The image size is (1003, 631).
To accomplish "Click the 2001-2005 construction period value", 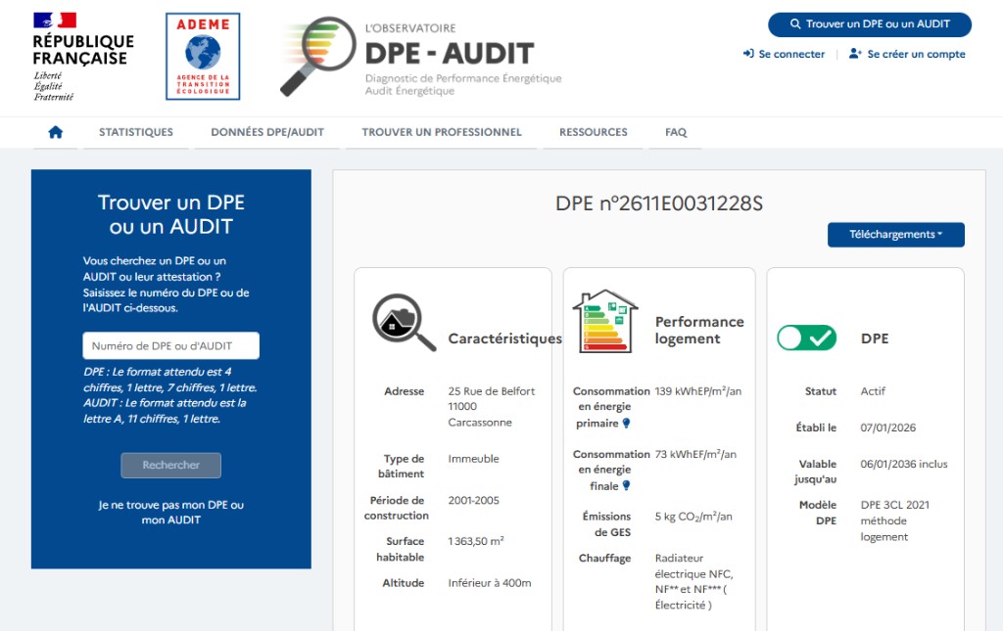I will tap(473, 500).
